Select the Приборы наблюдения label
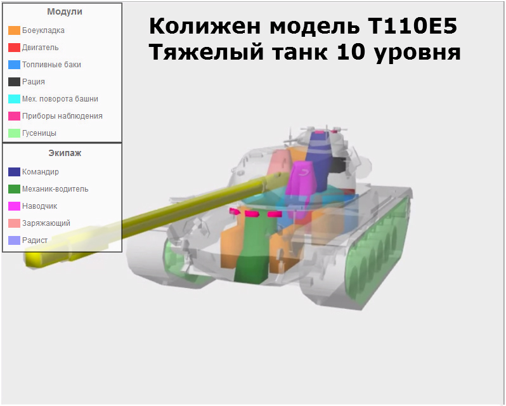This screenshot has height=406, width=506. (62, 116)
